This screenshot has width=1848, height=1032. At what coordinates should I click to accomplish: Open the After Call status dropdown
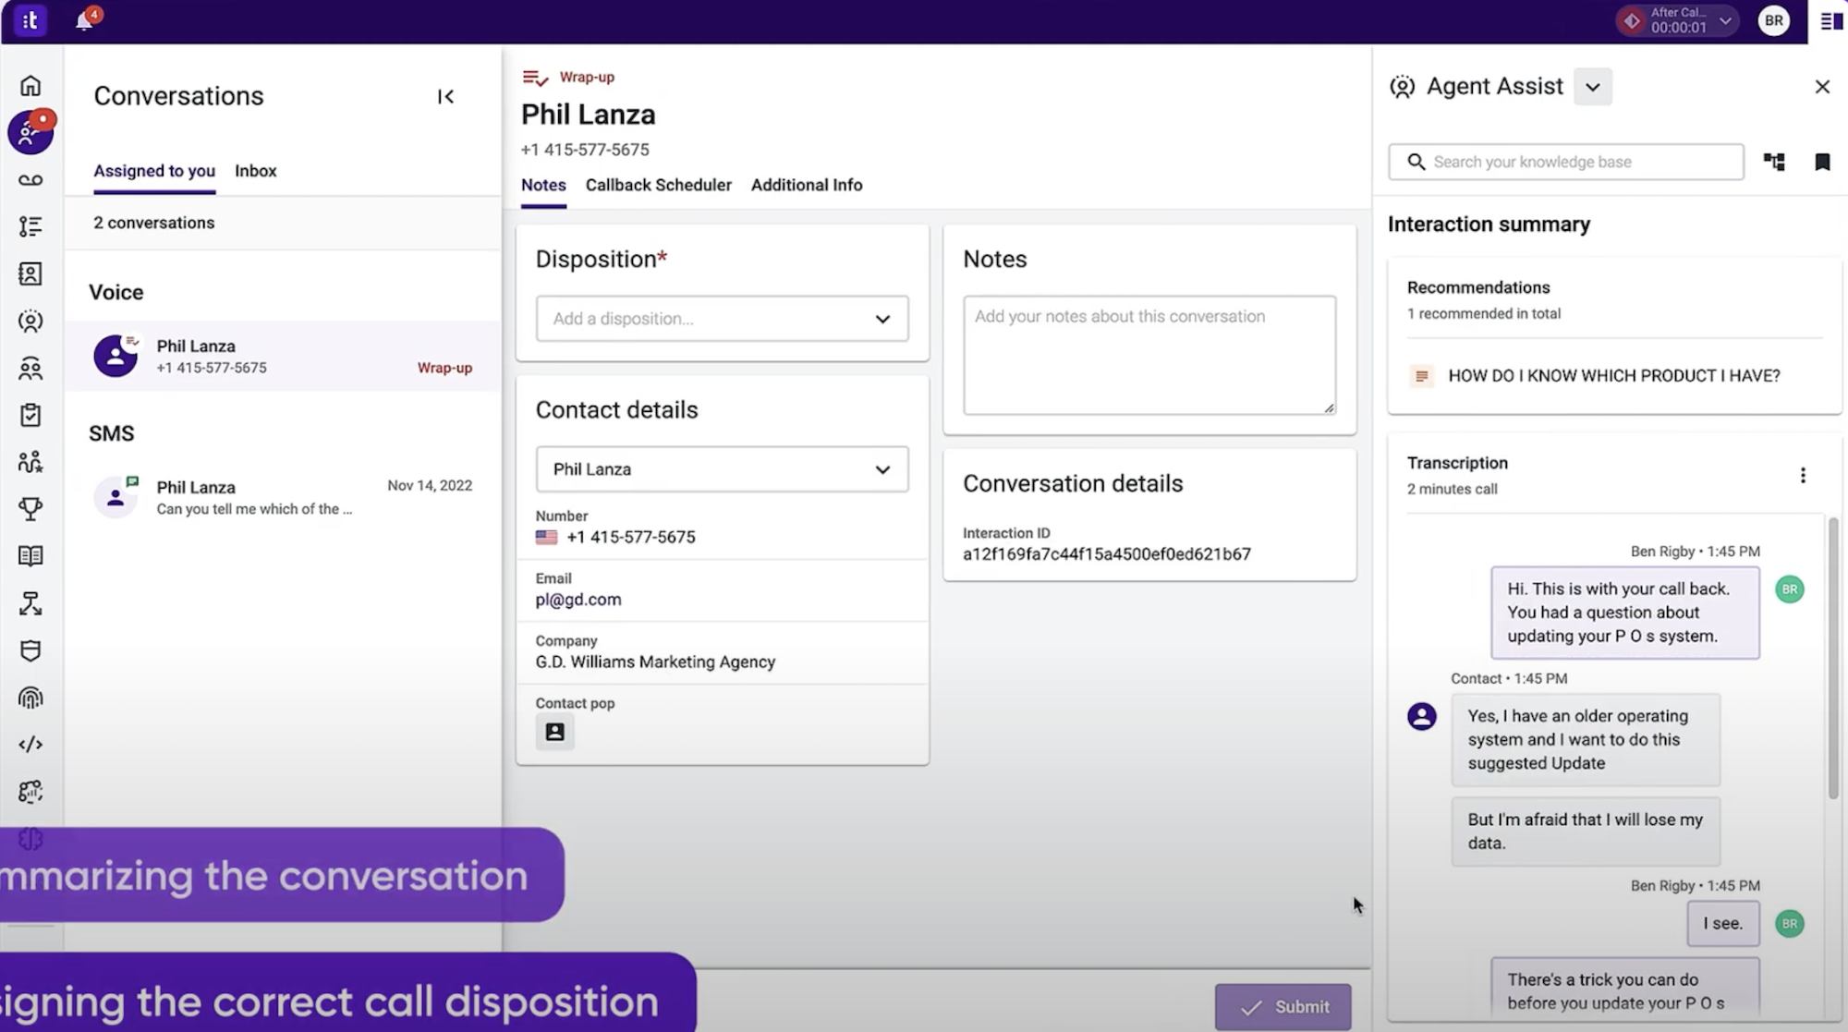point(1677,20)
